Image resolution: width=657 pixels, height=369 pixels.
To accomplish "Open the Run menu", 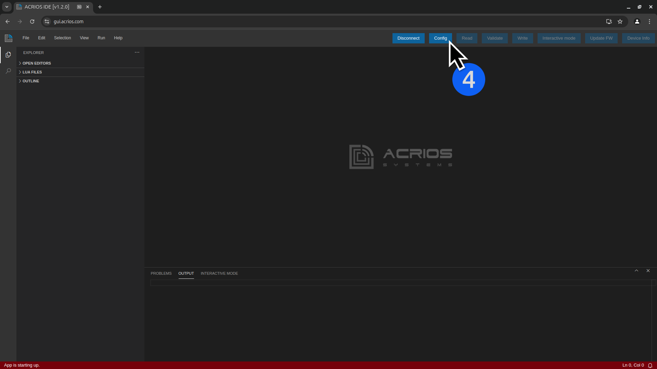I will [101, 38].
